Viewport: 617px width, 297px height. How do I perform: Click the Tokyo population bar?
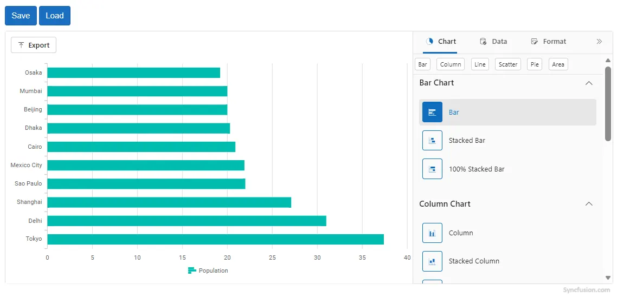point(215,239)
